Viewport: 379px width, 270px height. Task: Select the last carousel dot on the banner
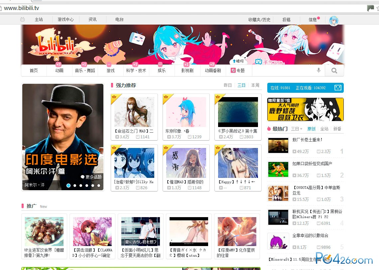(x=99, y=186)
